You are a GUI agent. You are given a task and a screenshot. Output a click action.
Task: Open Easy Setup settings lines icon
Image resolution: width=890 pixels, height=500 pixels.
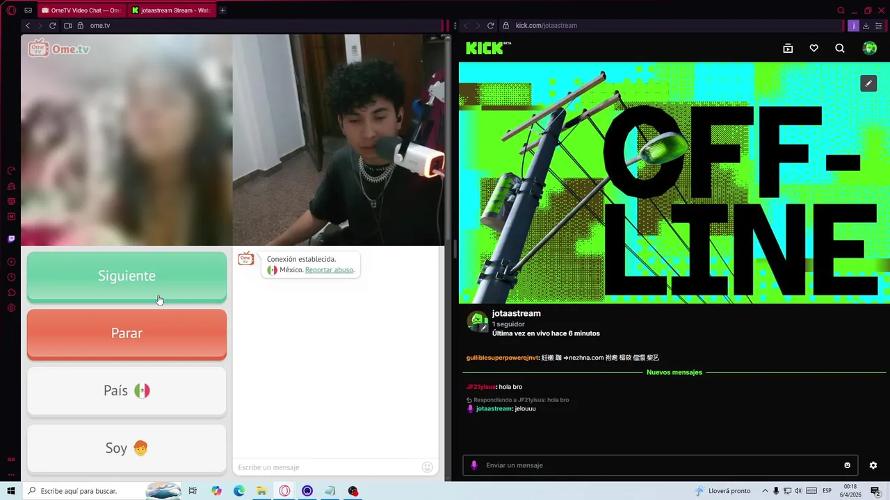[x=879, y=26]
